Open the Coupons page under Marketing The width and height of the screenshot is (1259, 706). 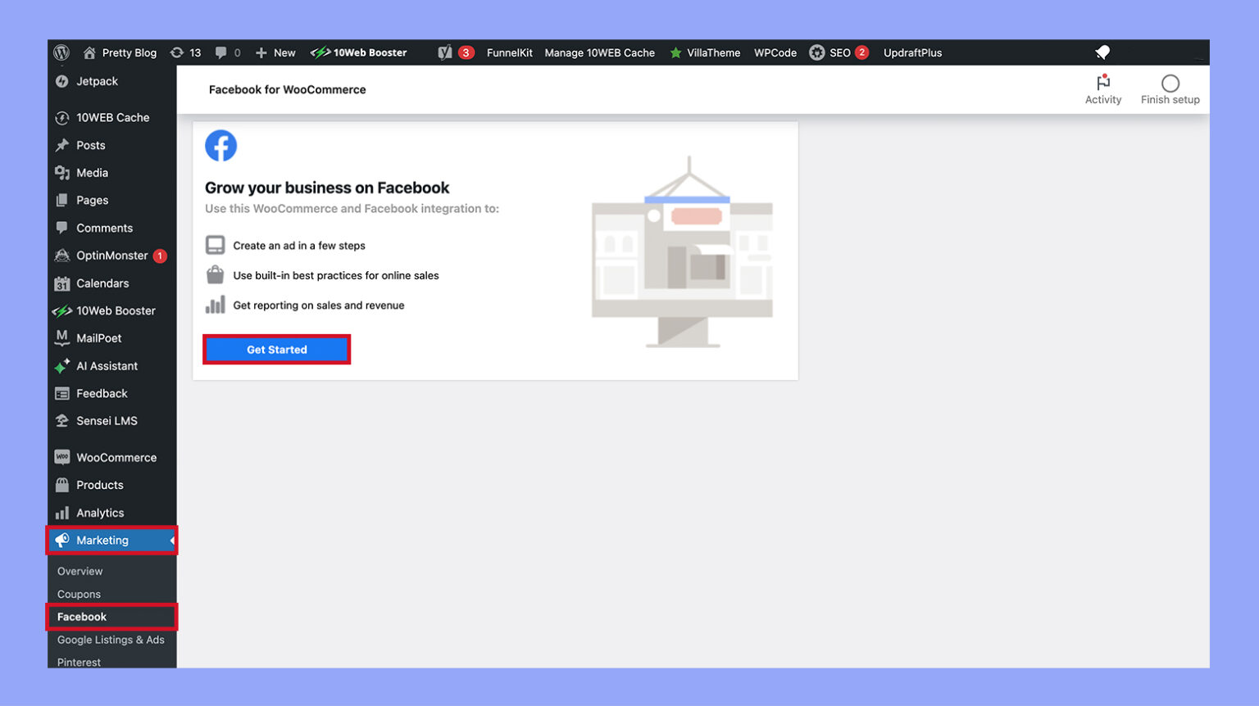click(x=79, y=594)
